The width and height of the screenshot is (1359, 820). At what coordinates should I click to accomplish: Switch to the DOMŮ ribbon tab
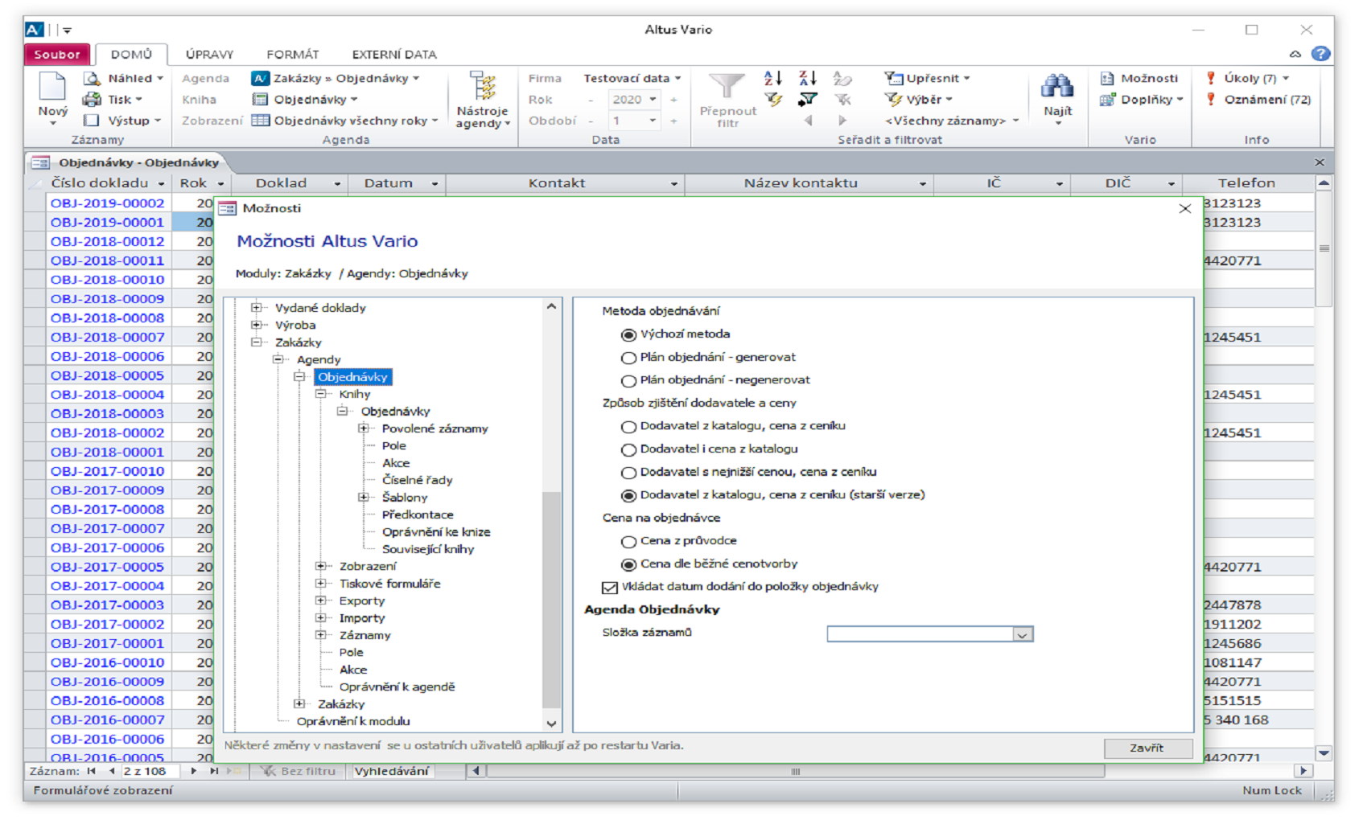coord(131,54)
